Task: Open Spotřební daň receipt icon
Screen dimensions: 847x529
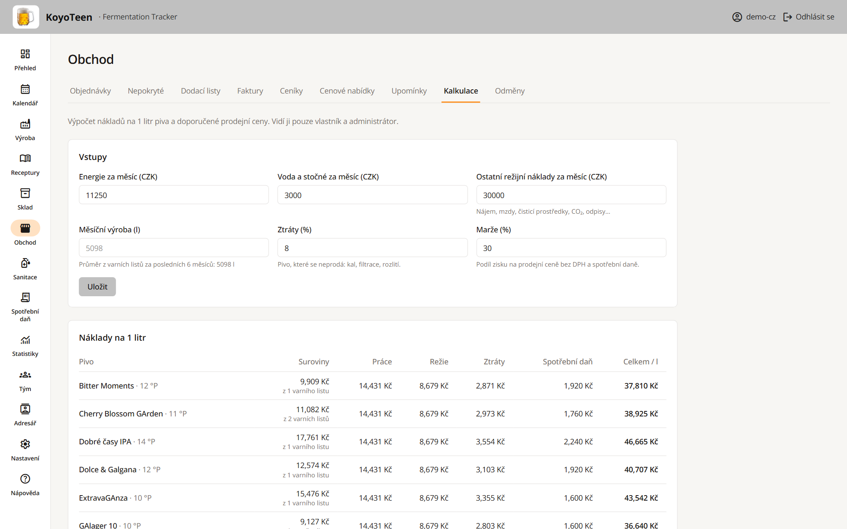Action: 25,298
